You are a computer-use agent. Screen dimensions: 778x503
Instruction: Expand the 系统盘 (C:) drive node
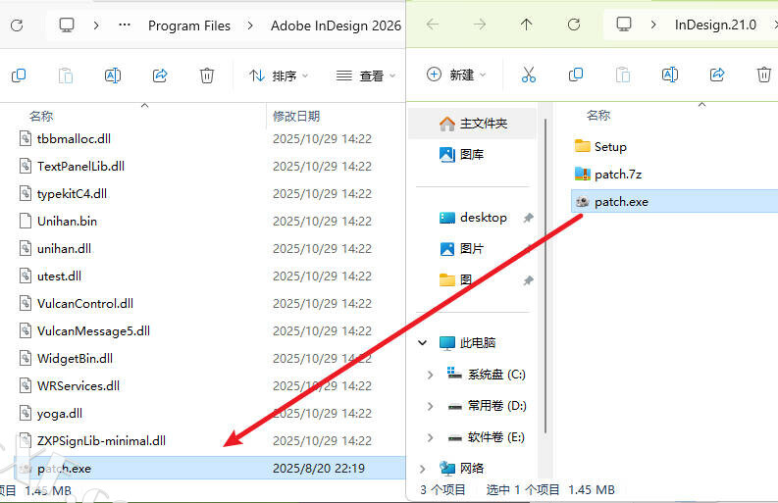pos(430,375)
